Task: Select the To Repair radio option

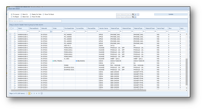Action: [x=12, y=17]
